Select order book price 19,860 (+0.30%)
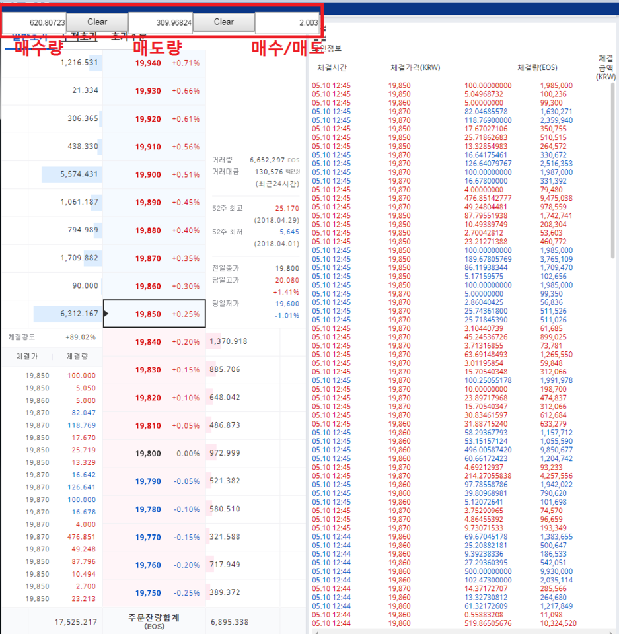 (155, 286)
